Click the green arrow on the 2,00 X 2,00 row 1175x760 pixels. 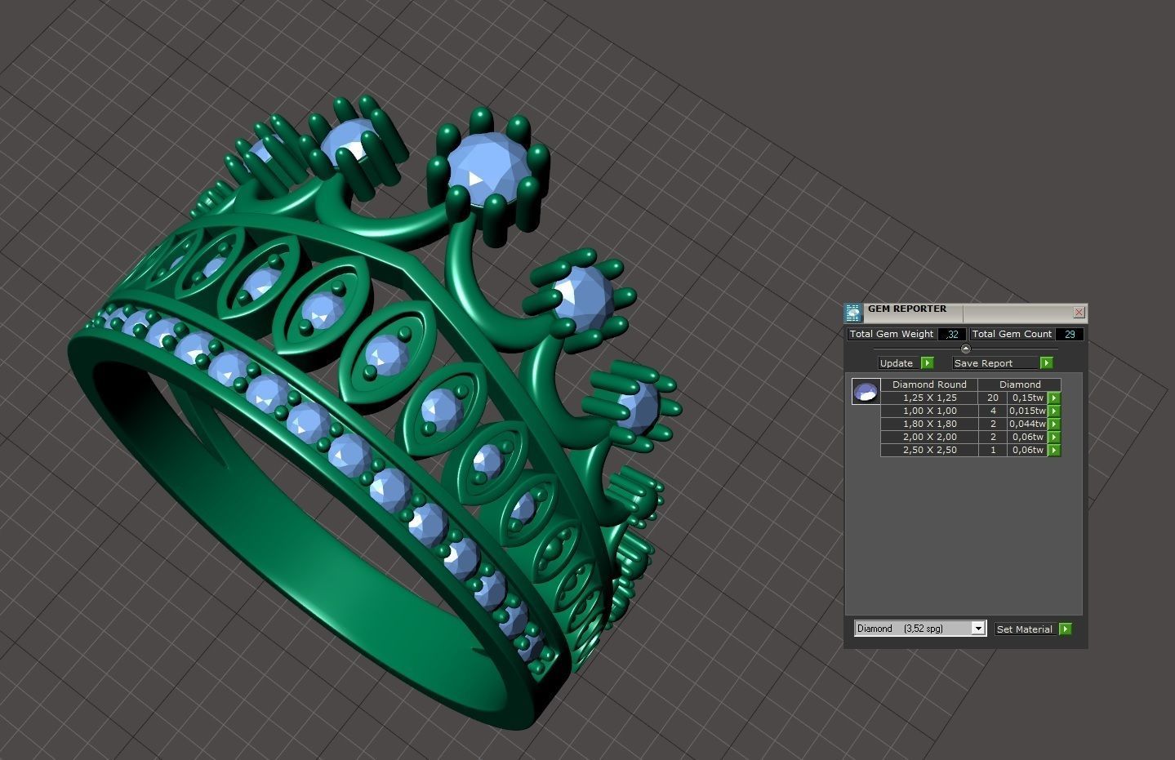click(1054, 438)
